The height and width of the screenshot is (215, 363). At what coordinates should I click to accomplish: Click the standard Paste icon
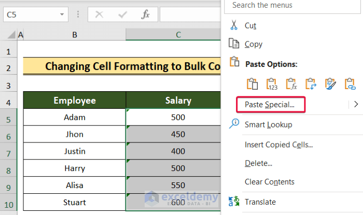[253, 83]
